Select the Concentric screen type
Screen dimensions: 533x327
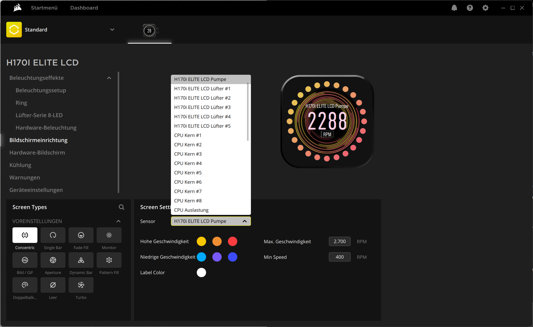point(25,235)
